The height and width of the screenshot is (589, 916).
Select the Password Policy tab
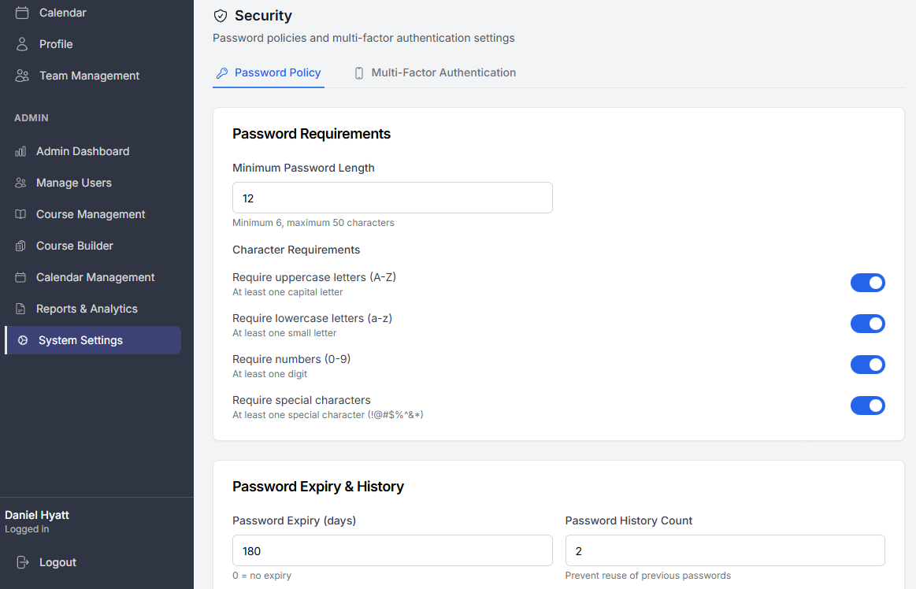pyautogui.click(x=269, y=72)
